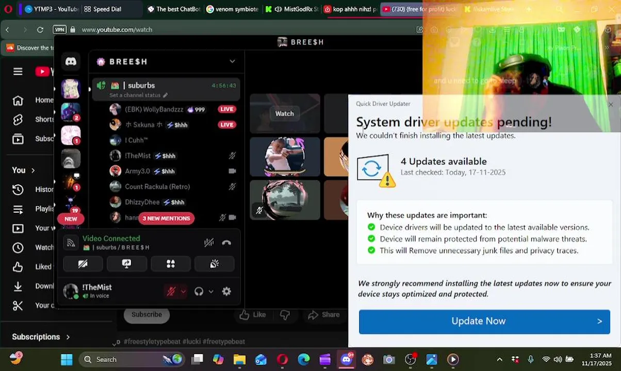Dislike the YouTube video
Viewport: 621px width, 371px height.
coord(285,315)
